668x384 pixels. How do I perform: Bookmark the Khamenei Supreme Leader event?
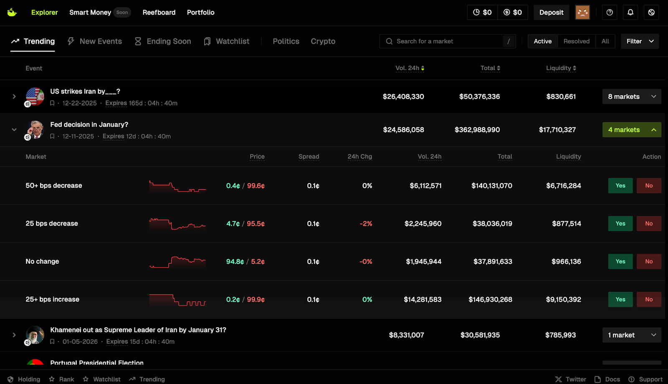point(52,342)
